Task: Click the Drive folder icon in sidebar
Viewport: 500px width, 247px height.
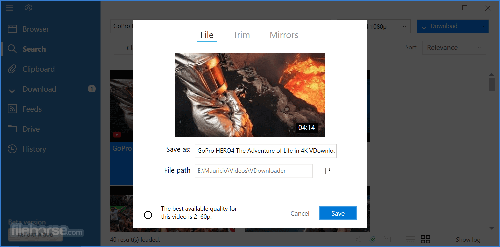Action: pyautogui.click(x=12, y=129)
